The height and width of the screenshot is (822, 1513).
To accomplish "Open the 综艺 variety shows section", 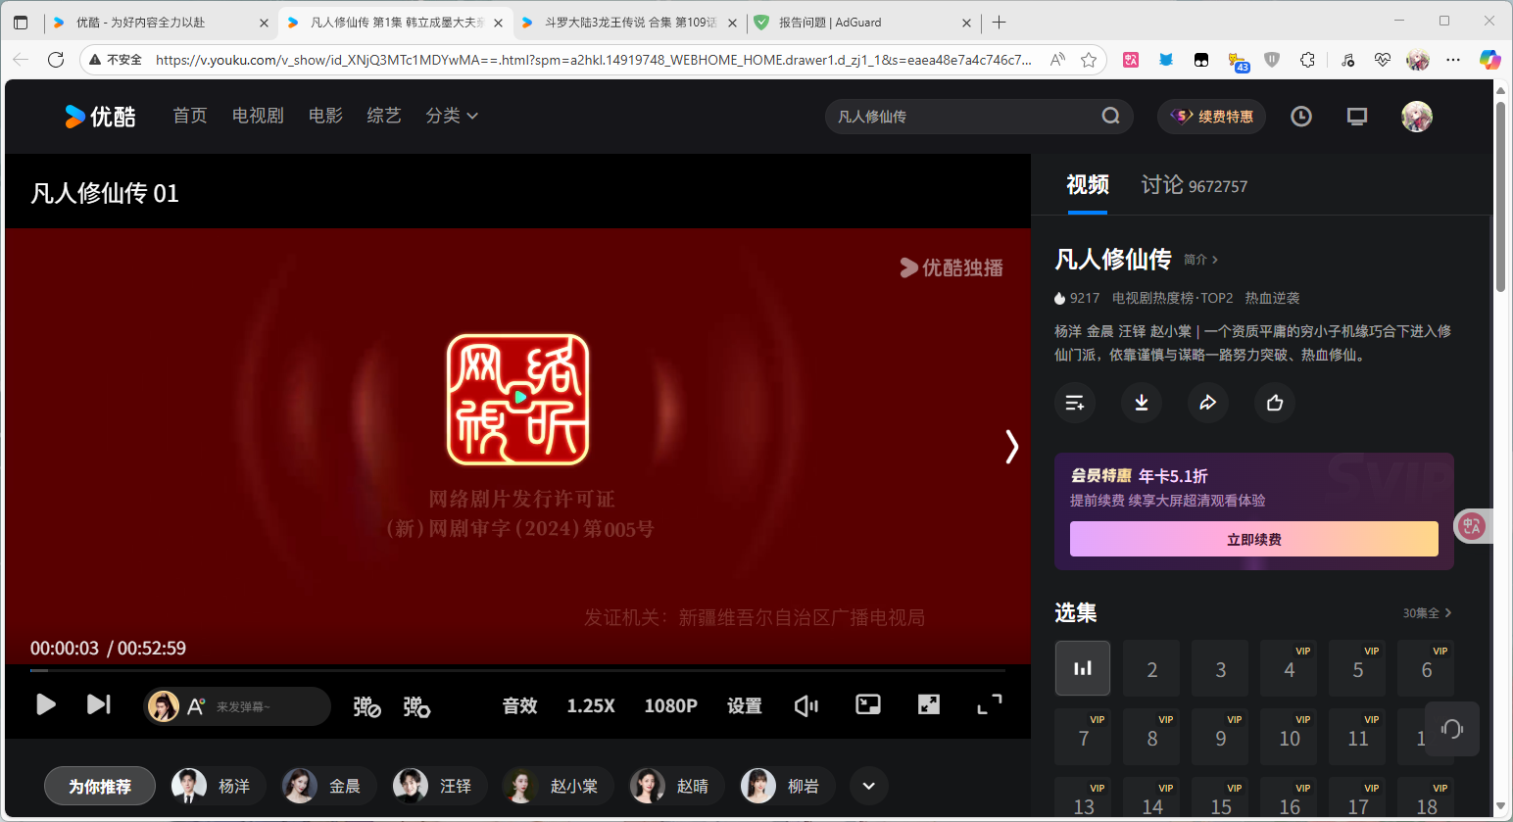I will click(384, 116).
